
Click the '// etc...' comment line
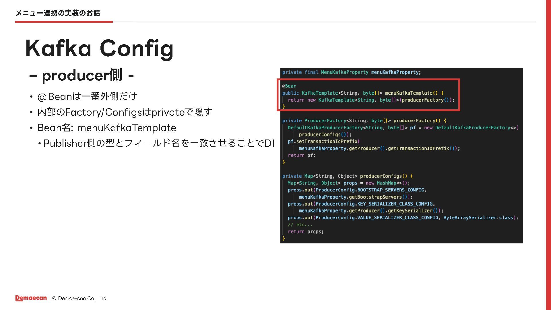click(300, 225)
